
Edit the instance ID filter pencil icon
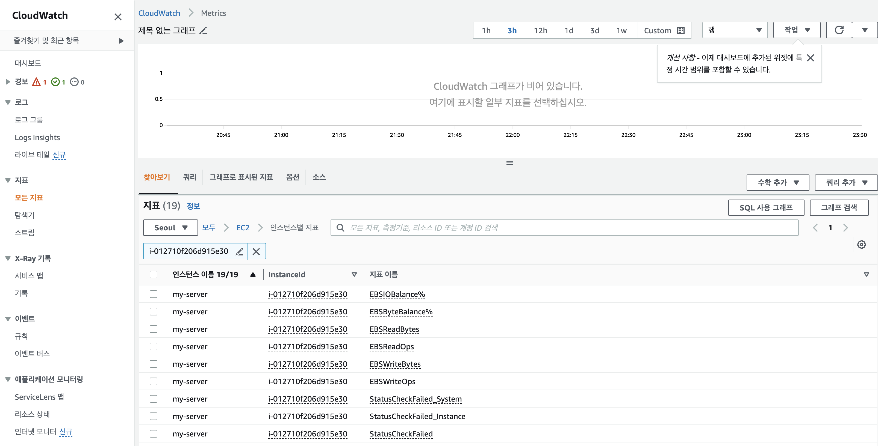point(240,251)
